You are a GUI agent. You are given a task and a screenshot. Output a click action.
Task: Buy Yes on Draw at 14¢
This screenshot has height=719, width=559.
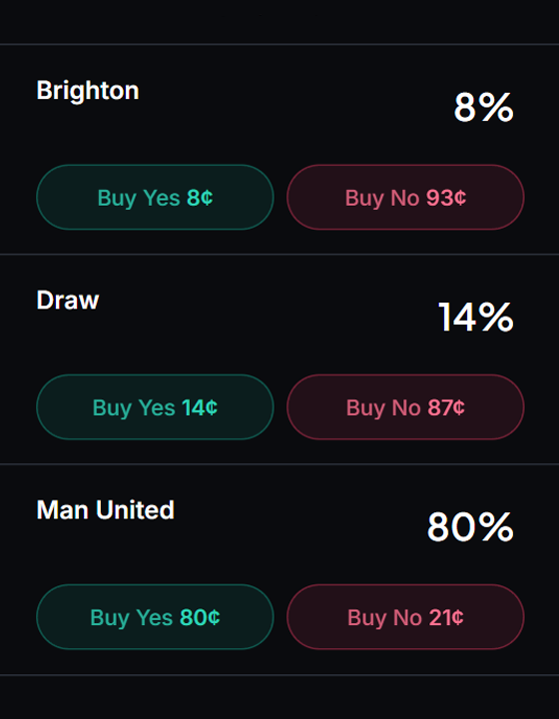point(155,407)
